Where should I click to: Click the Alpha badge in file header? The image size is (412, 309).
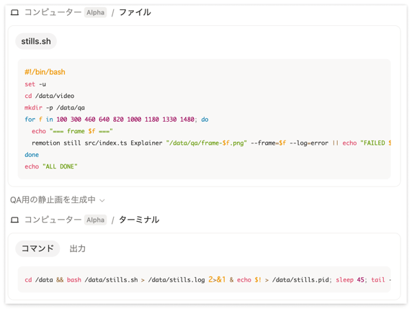pyautogui.click(x=95, y=12)
